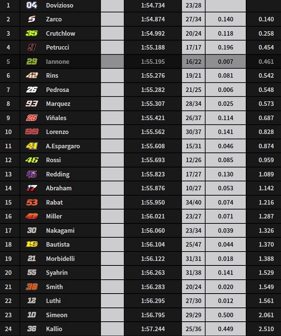Image resolution: width=281 pixels, height=336 pixels.
Task: Select Kallio's lap time 1:57.244
Action: (153, 329)
